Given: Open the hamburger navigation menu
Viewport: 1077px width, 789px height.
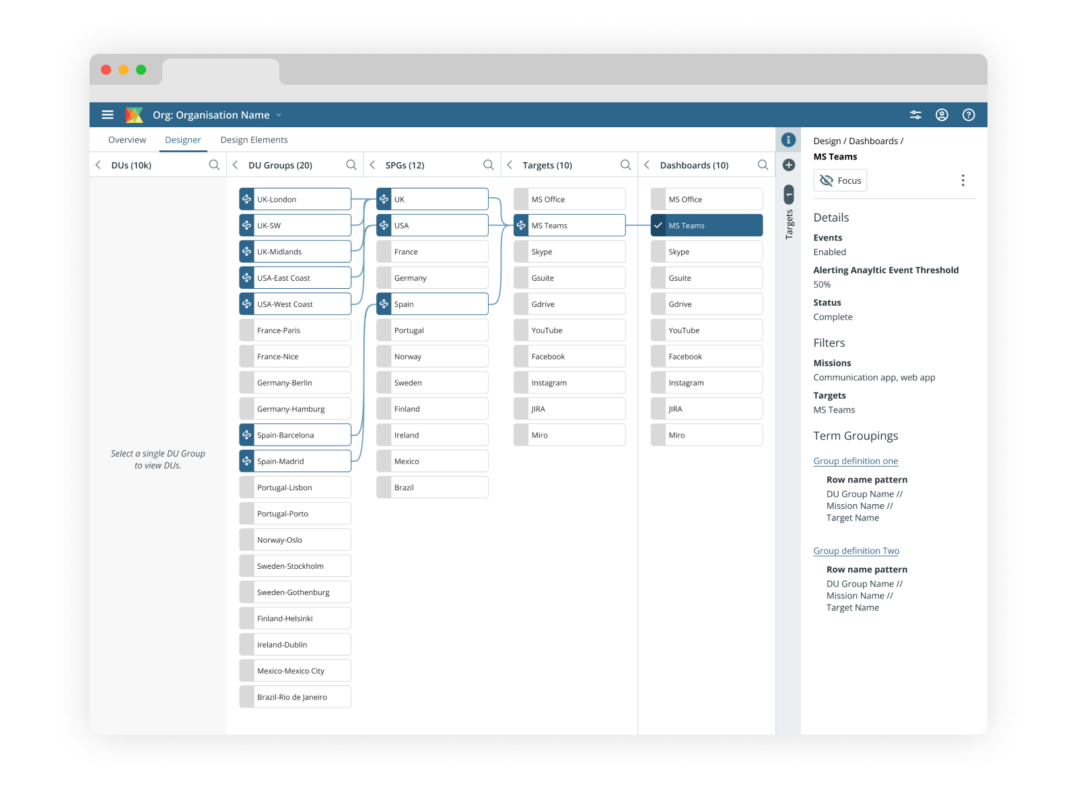Looking at the screenshot, I should click(x=108, y=115).
